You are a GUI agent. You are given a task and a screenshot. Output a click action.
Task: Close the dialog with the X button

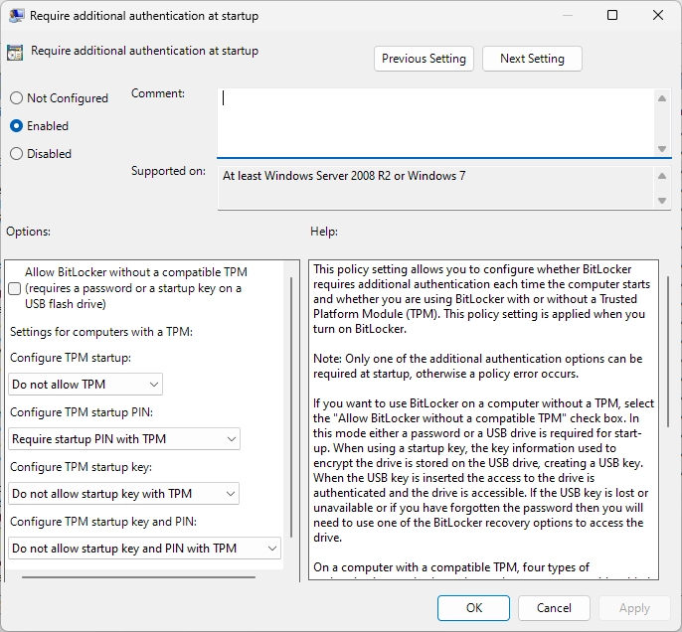(657, 15)
